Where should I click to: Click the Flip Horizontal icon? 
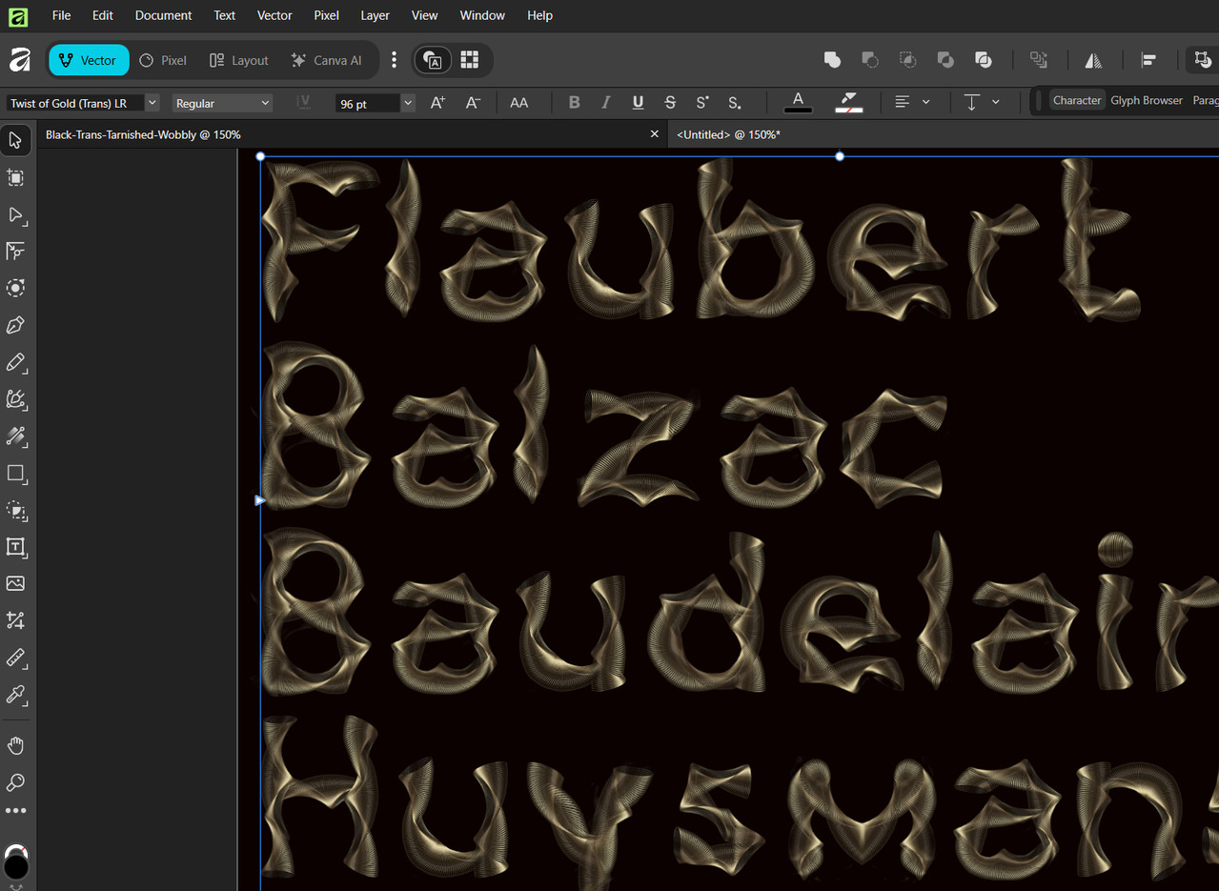coord(1093,60)
